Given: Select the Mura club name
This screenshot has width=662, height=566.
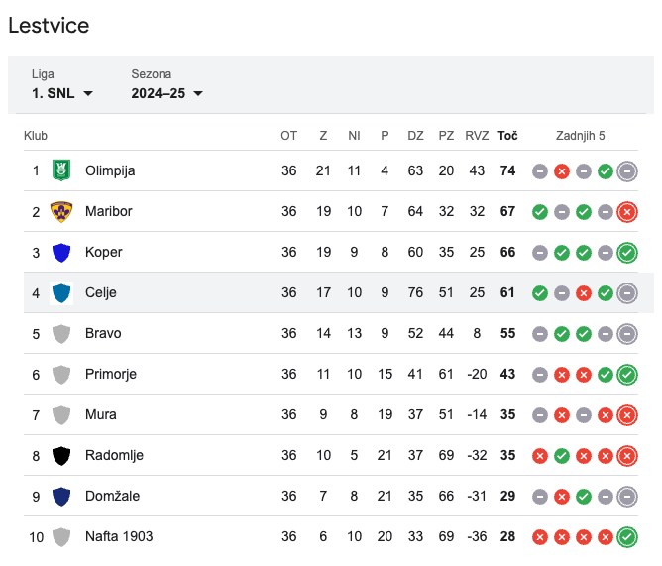Looking at the screenshot, I should pos(100,414).
